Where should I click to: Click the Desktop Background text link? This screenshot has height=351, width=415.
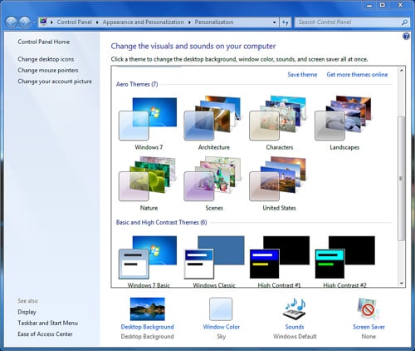pyautogui.click(x=148, y=327)
